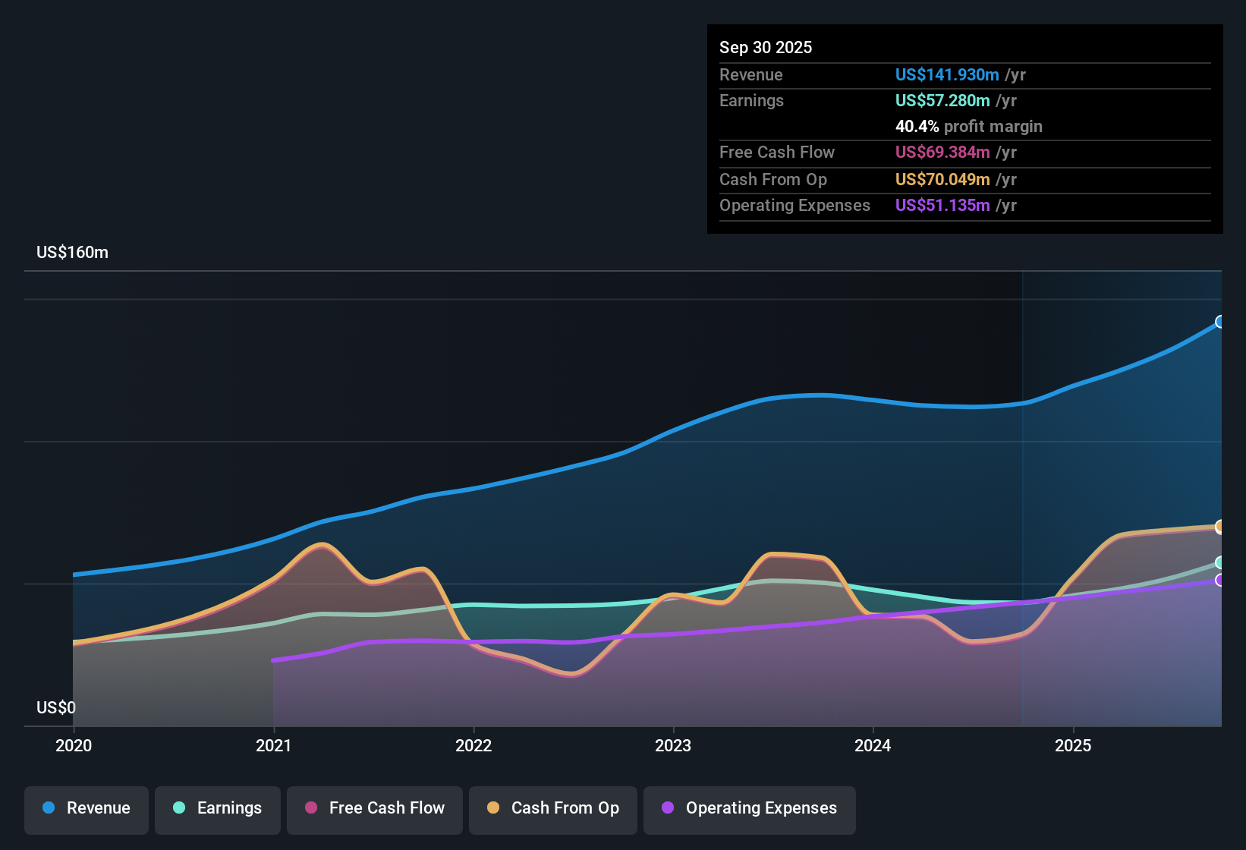Click the 2020 x-axis label
This screenshot has height=850, width=1246.
click(x=74, y=745)
